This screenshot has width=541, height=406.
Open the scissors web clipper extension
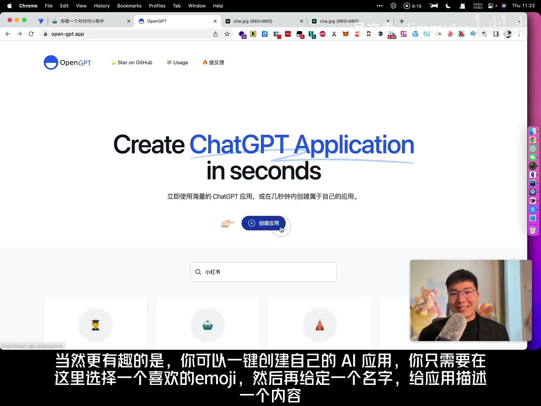point(334,34)
